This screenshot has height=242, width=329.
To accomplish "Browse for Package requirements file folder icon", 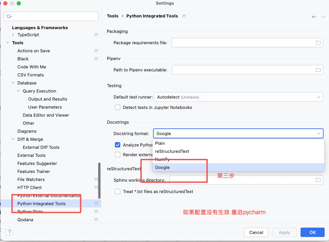I will coord(318,43).
